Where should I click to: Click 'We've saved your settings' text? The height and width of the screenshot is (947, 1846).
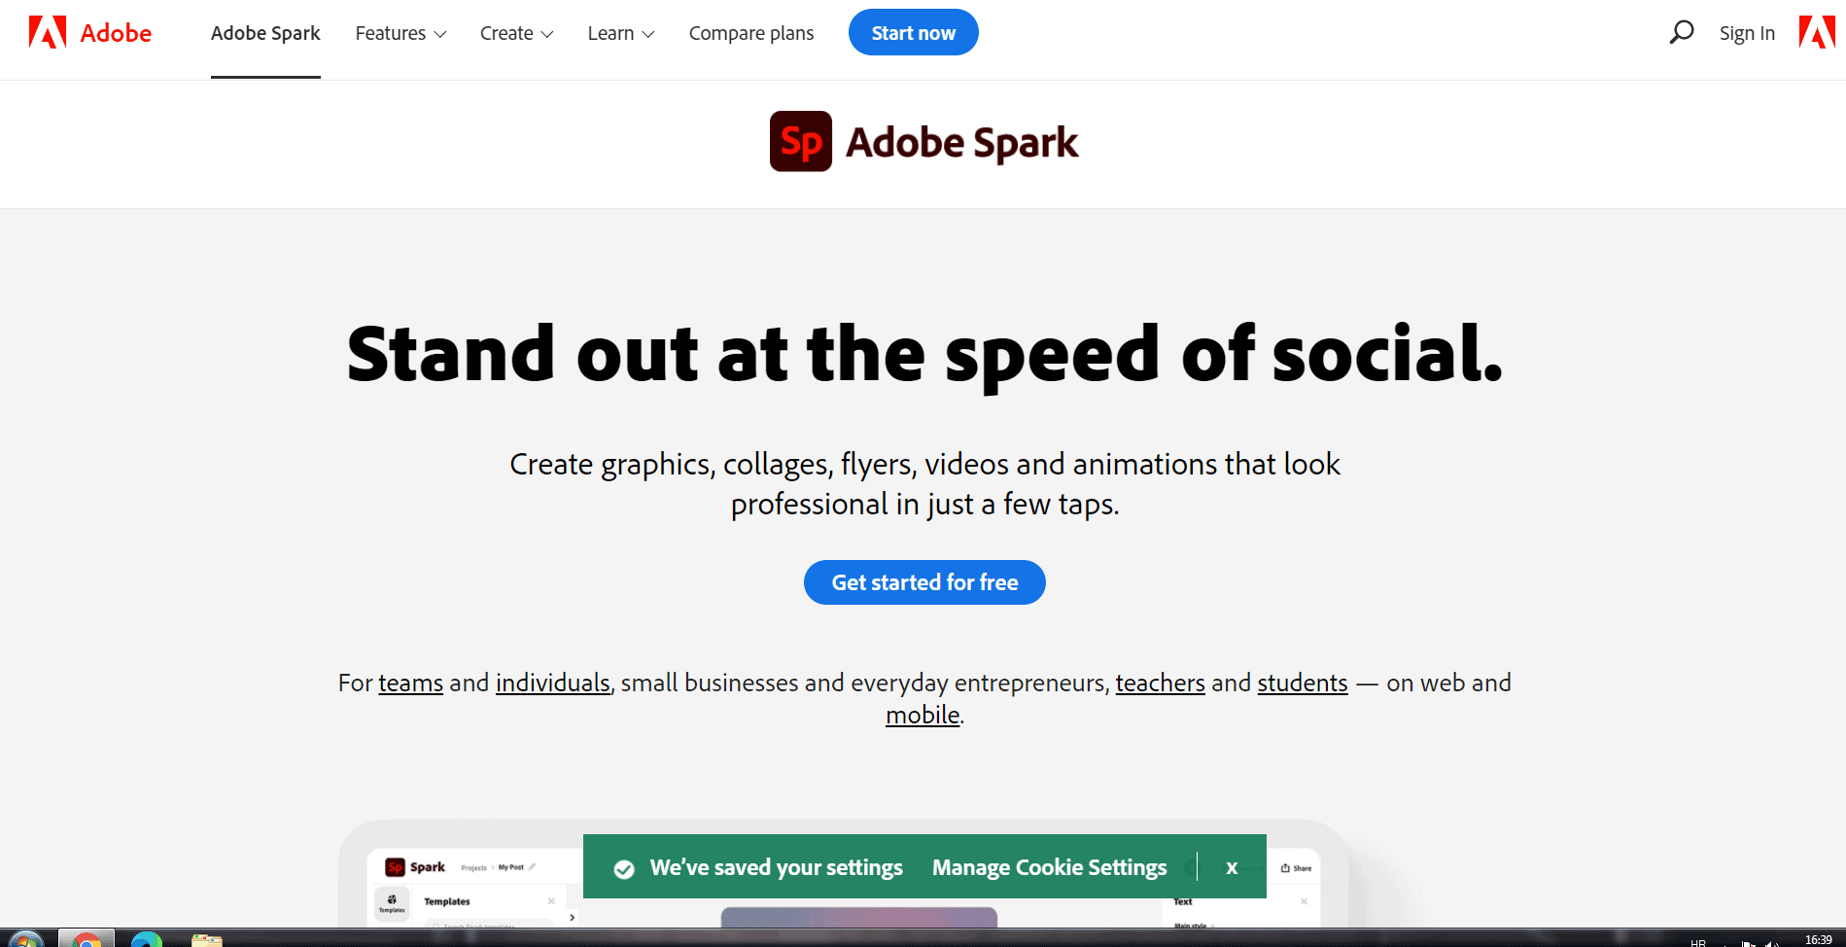pyautogui.click(x=776, y=867)
